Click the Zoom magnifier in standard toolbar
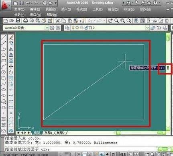 point(116,21)
